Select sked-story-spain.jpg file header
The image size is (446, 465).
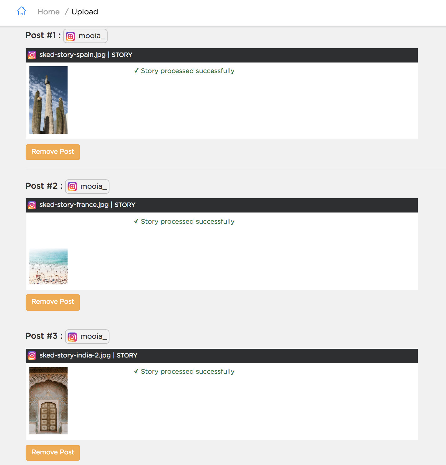pos(222,55)
